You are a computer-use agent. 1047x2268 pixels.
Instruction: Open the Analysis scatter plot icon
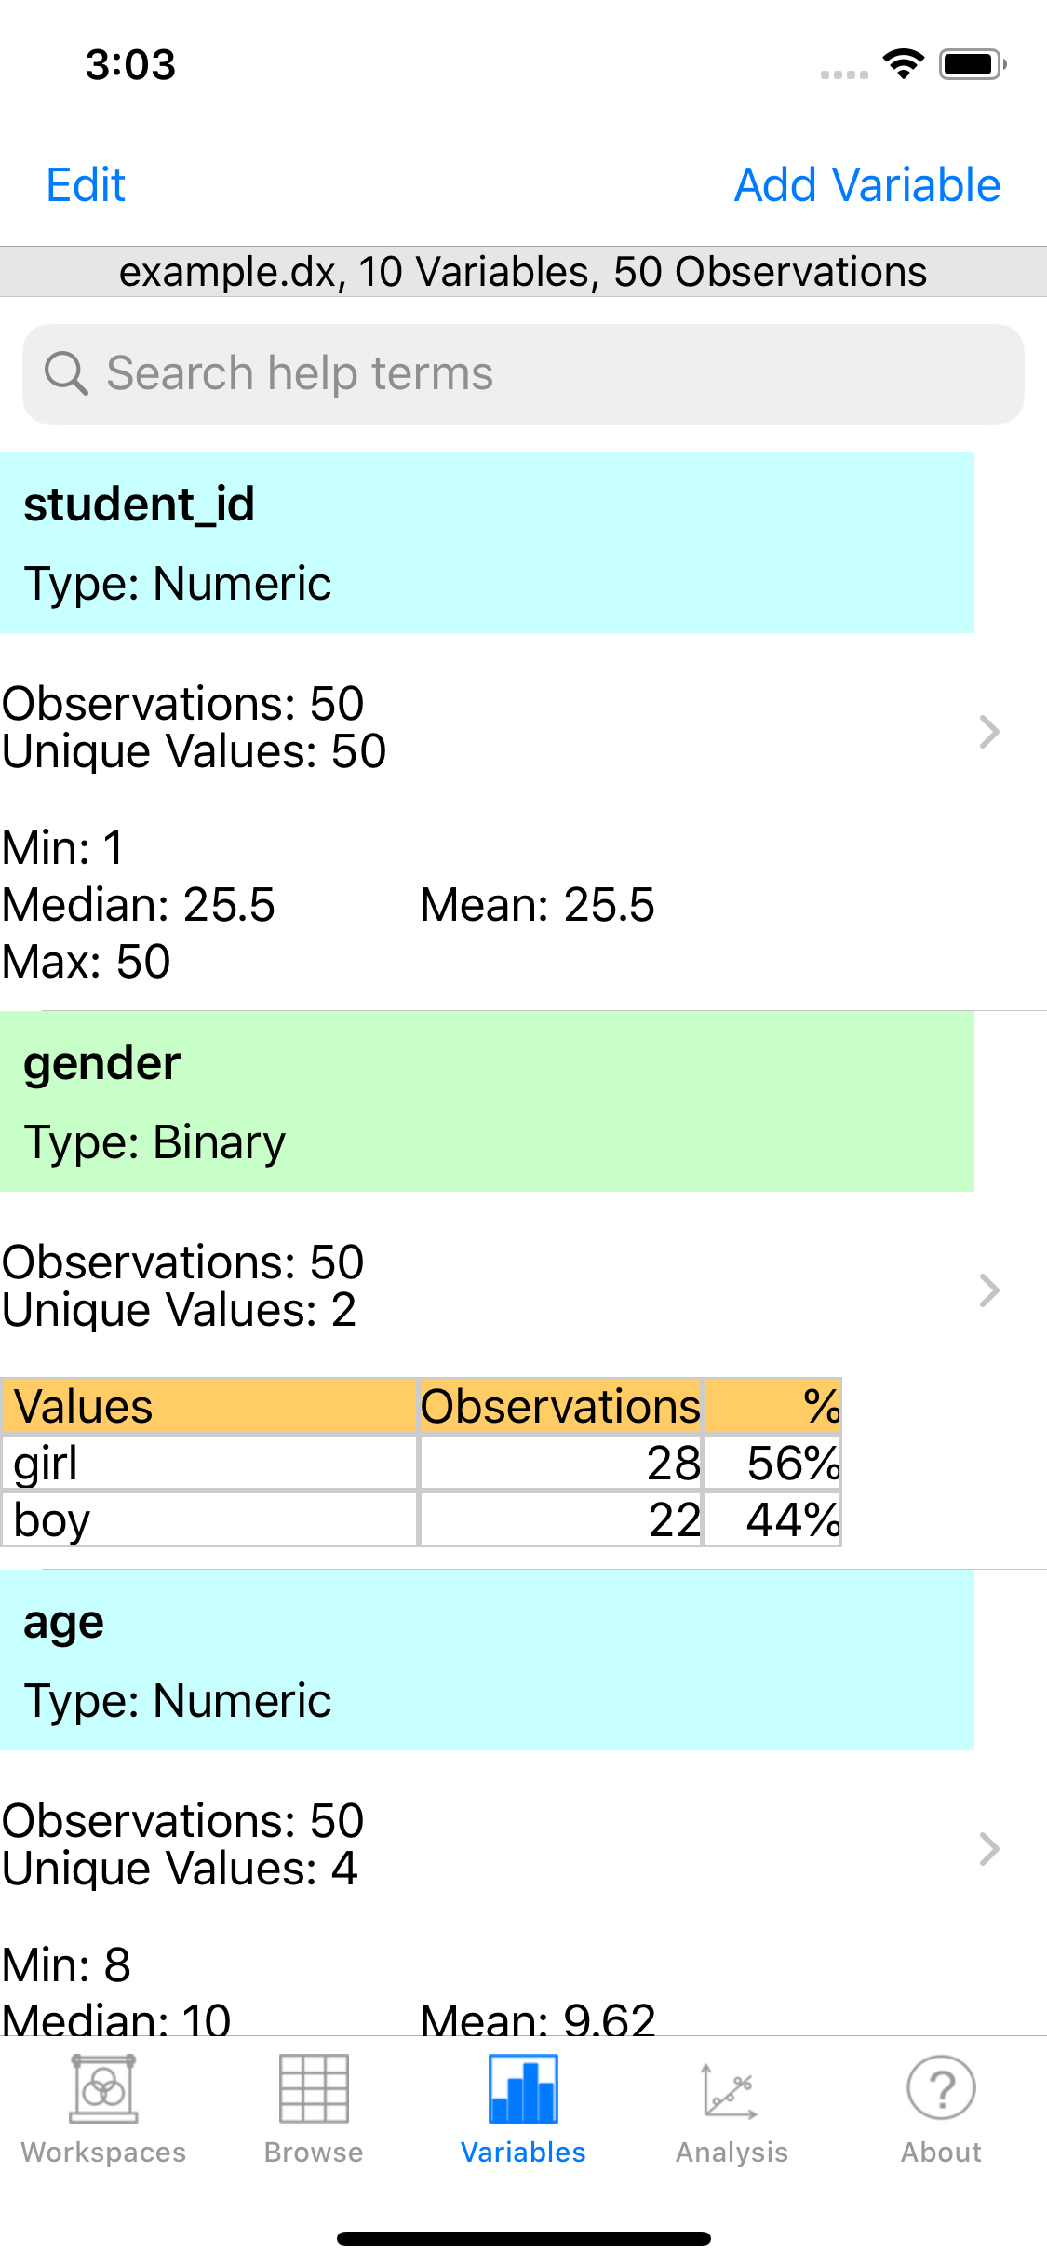point(732,2088)
